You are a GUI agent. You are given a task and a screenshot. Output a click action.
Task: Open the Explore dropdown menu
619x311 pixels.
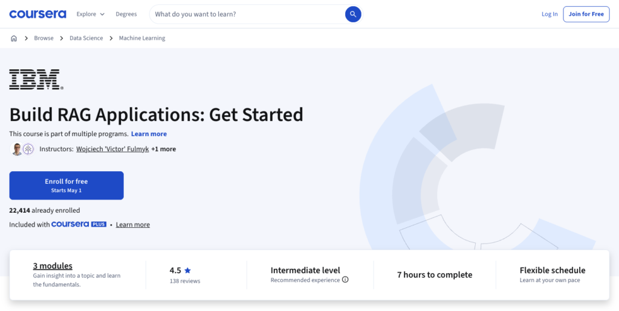[x=91, y=14]
